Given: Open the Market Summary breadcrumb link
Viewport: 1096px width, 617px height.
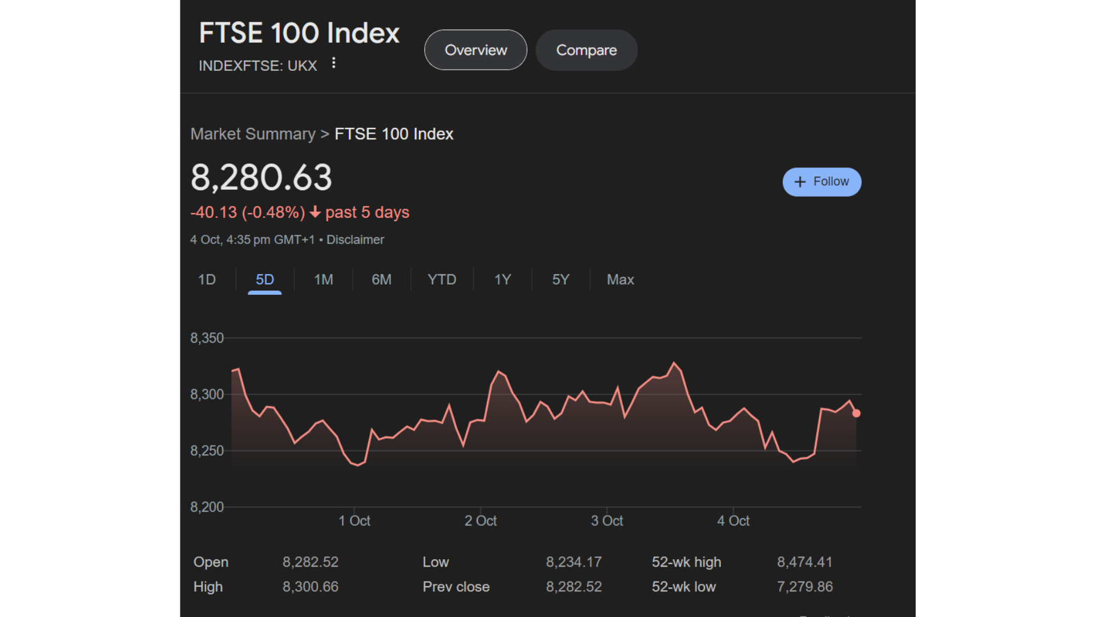Looking at the screenshot, I should click(x=252, y=134).
